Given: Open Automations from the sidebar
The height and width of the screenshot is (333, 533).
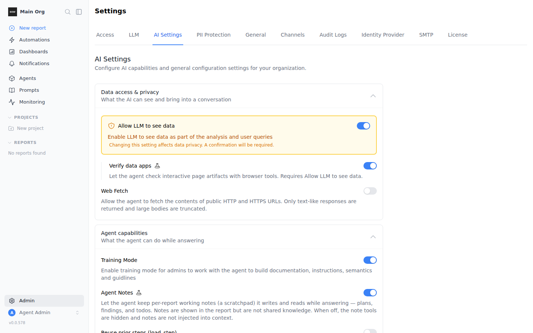Looking at the screenshot, I should tap(44, 40).
